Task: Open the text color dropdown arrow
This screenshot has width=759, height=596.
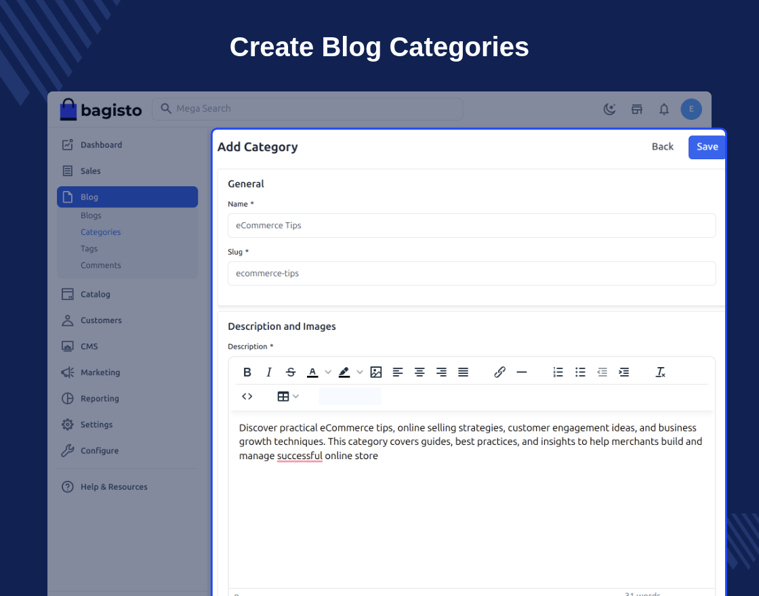Action: [x=328, y=372]
